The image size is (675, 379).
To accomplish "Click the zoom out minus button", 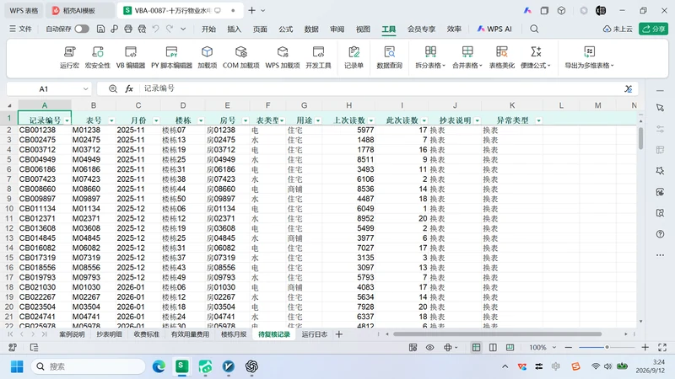I will click(568, 347).
